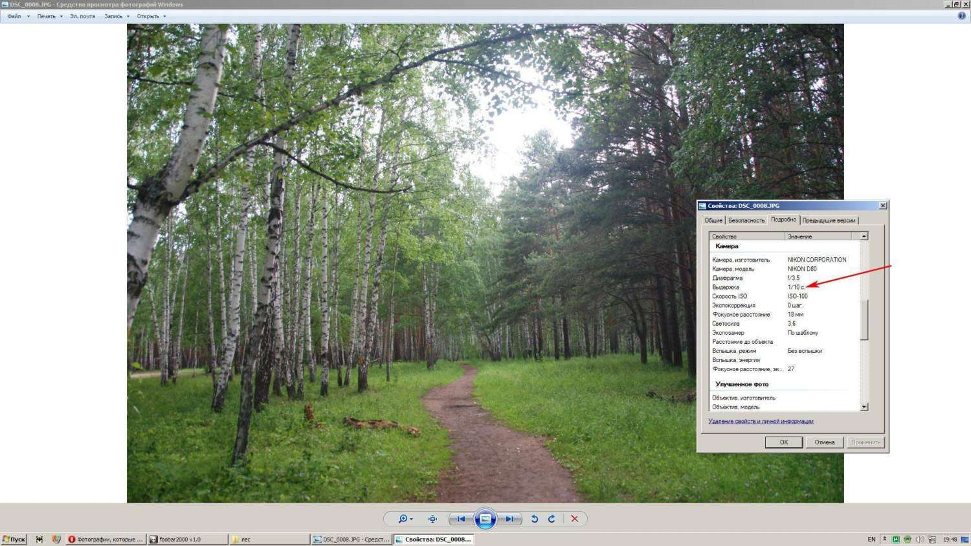This screenshot has width=971, height=546.
Task: Select the NIKON D80 camera model value
Action: [802, 269]
